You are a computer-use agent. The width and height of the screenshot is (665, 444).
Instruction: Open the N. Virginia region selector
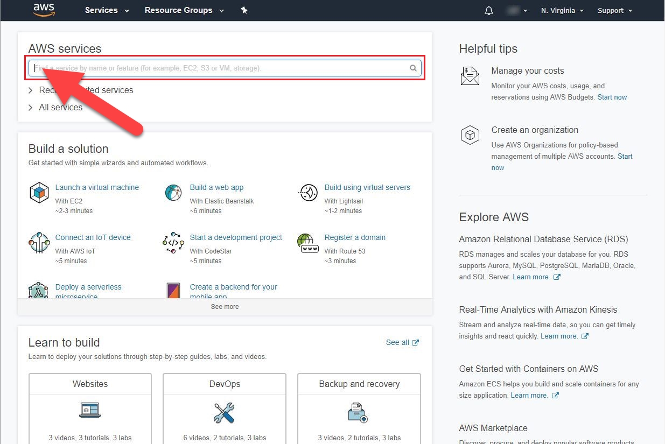562,11
